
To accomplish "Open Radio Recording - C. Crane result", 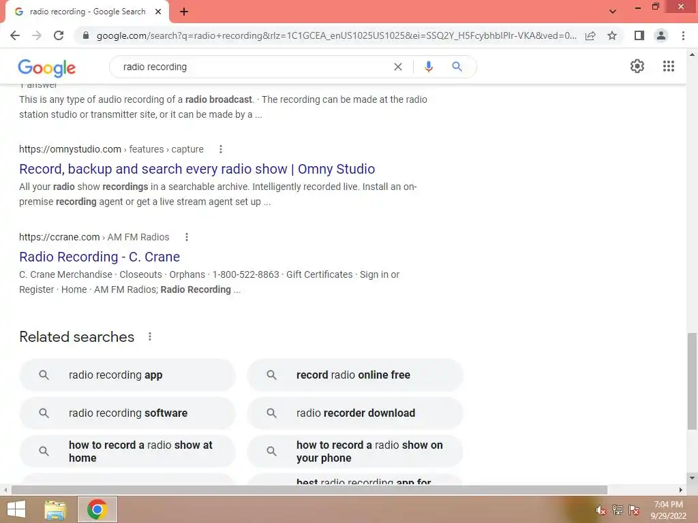I will coord(100,257).
